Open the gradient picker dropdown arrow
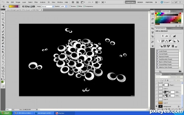 [x=19, y=6]
